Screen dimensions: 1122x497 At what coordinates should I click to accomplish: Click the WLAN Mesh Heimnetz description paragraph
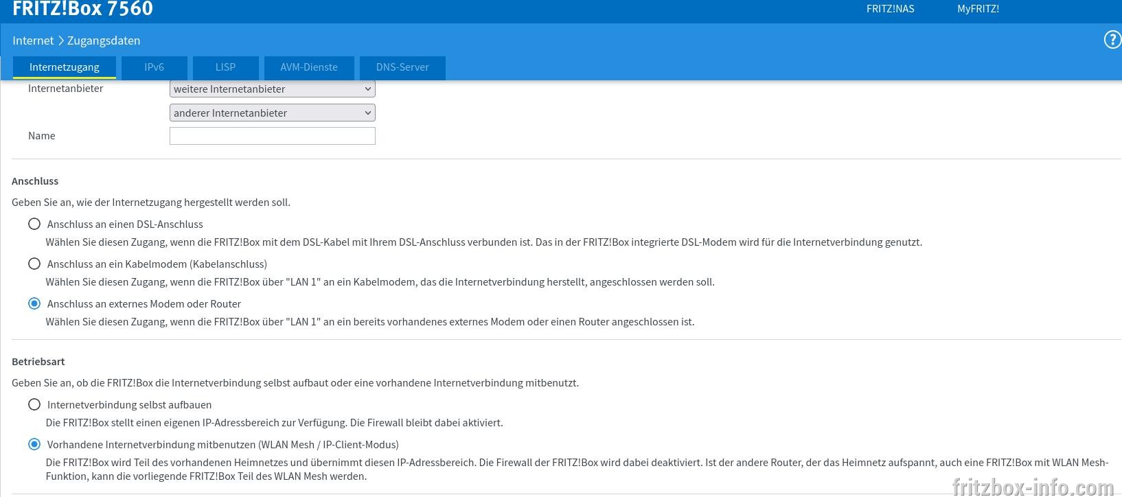click(x=577, y=470)
